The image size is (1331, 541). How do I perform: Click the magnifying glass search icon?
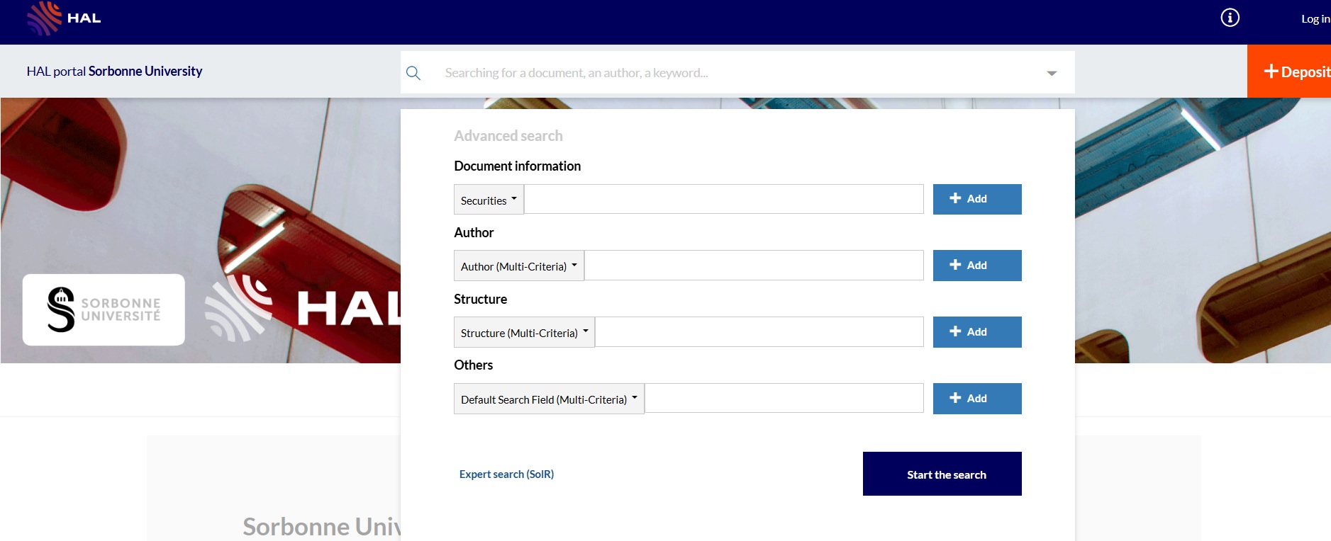[x=413, y=73]
